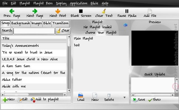Click the orange Next Point arrow
Image resolution: width=179 pixels, height=110 pixels.
coord(58,11)
